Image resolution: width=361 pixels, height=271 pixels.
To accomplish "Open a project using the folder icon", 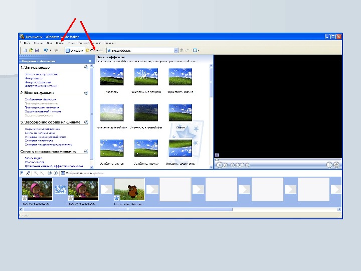I will click(31, 50).
